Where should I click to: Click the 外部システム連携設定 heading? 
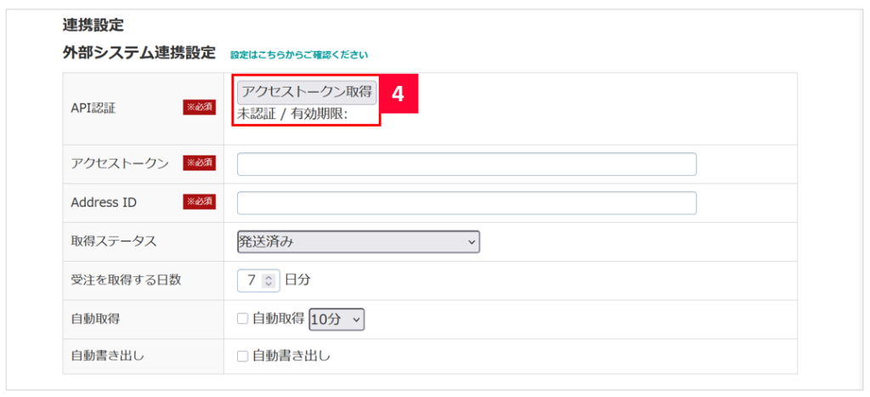tap(139, 53)
